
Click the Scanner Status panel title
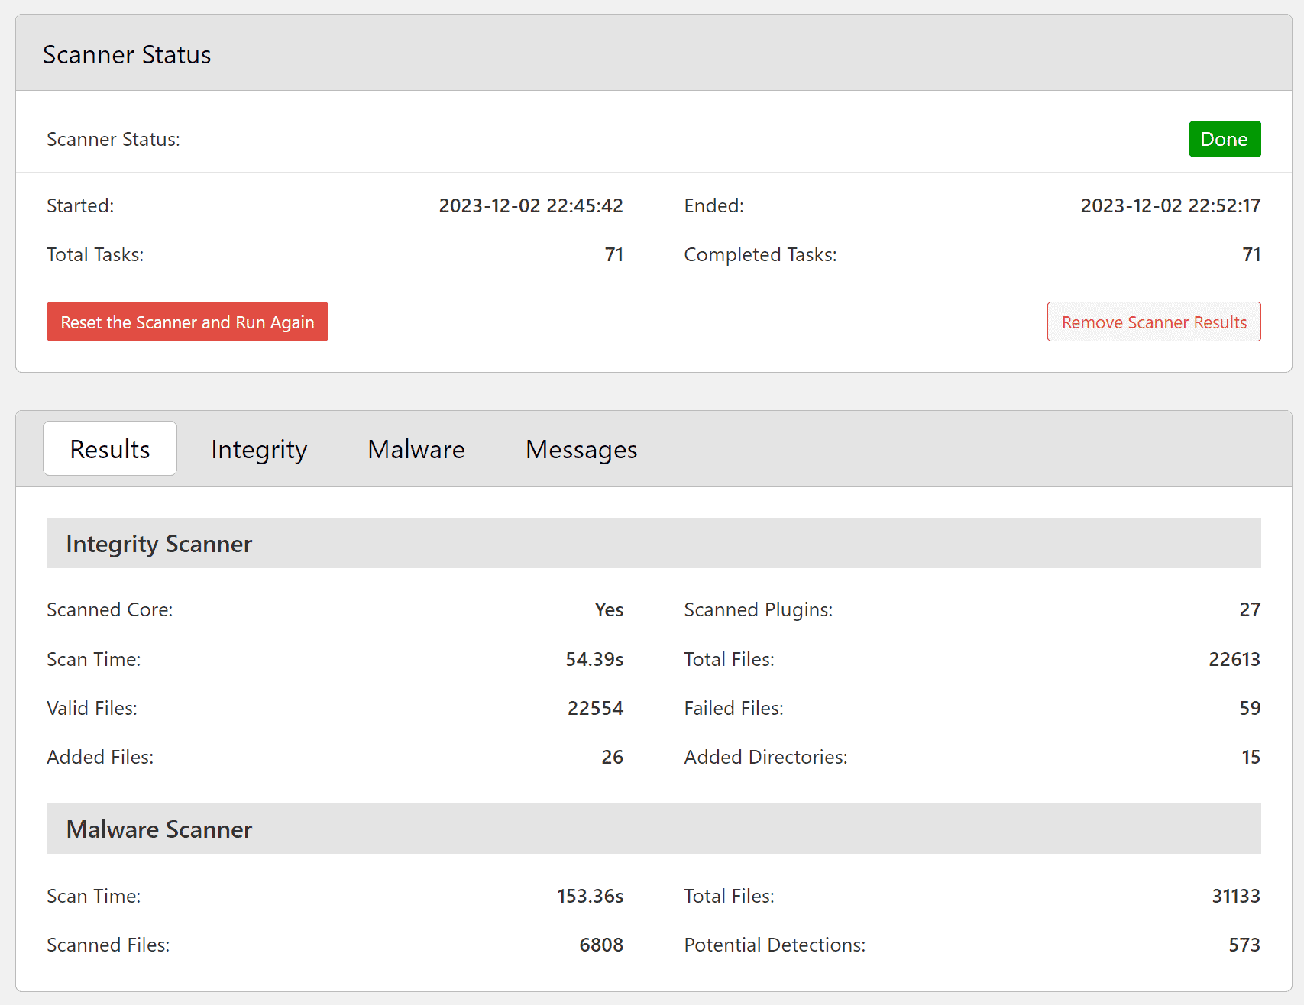pos(127,54)
